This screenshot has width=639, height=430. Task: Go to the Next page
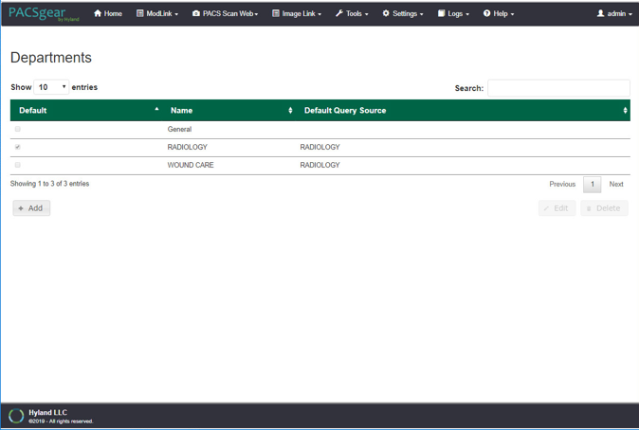click(616, 185)
